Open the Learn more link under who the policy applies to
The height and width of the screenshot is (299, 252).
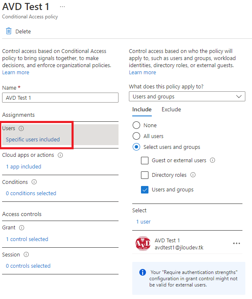click(143, 73)
